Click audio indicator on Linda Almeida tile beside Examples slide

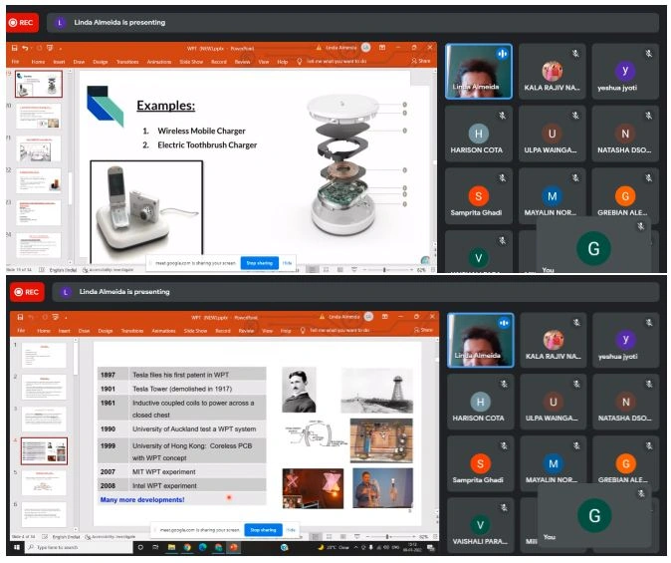coord(502,54)
